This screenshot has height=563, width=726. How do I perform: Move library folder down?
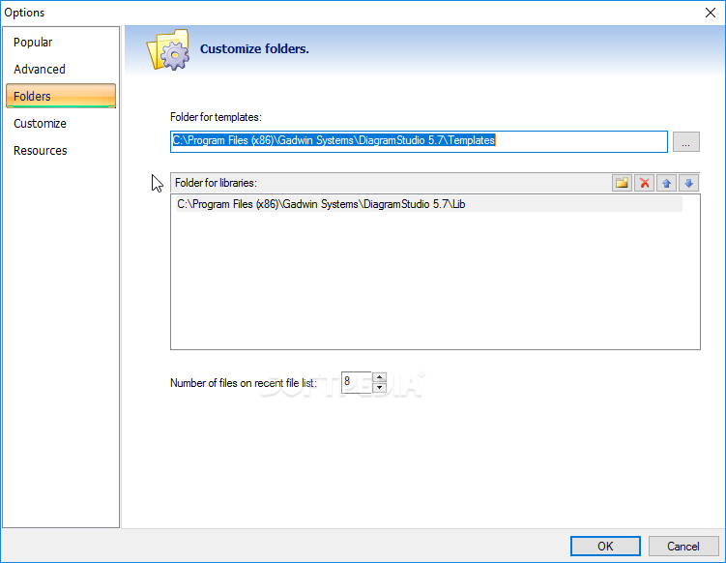[x=688, y=183]
